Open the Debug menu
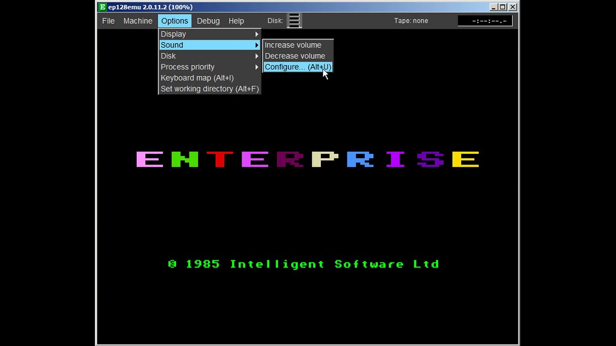The width and height of the screenshot is (616, 346). (x=208, y=21)
